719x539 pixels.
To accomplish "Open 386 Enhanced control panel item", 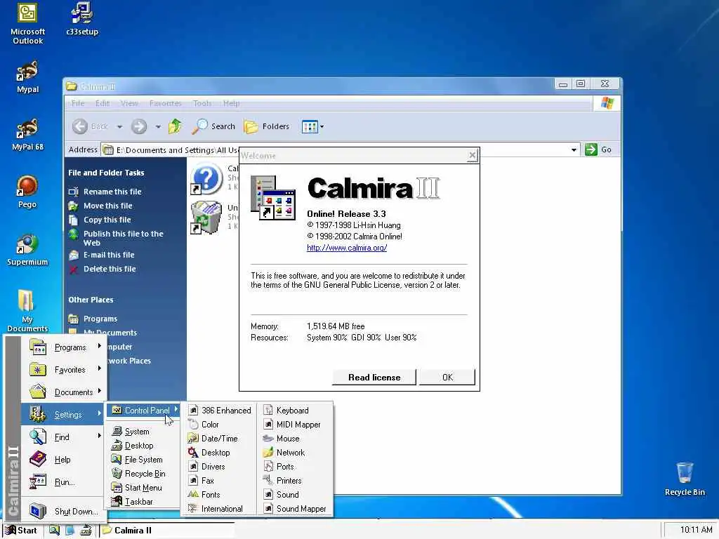I will tap(220, 410).
